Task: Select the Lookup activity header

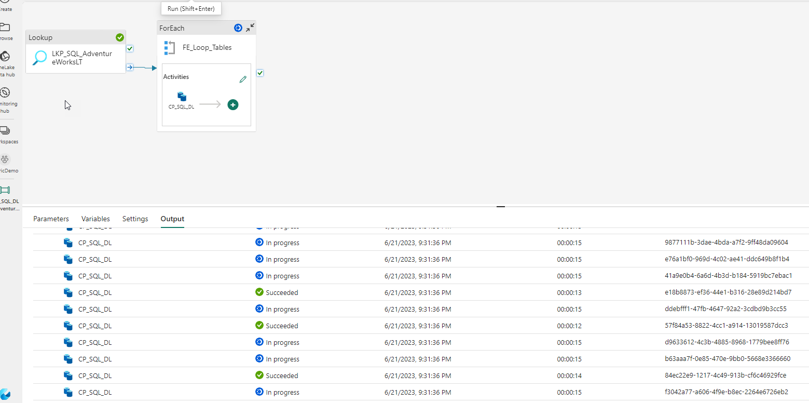Action: coord(76,37)
